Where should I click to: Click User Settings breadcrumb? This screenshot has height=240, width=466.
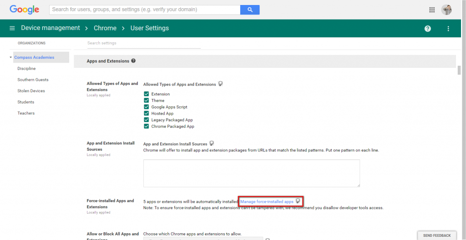[x=149, y=28]
